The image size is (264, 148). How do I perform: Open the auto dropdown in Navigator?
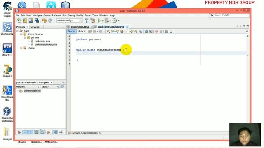(x=50, y=87)
